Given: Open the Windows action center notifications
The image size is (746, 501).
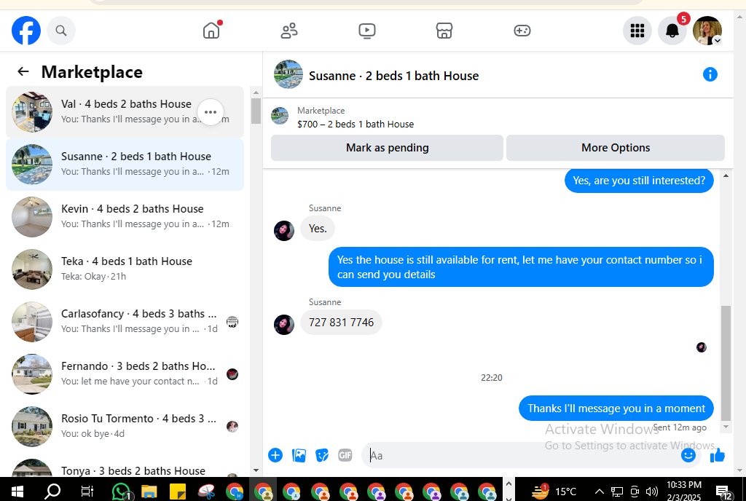Looking at the screenshot, I should click(x=723, y=492).
